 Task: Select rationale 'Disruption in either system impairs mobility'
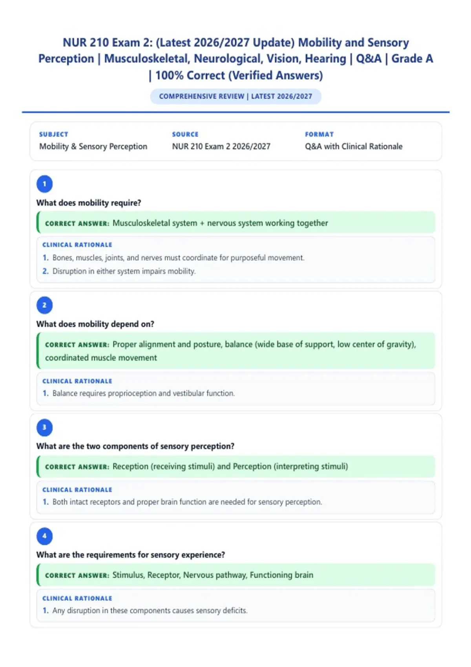coord(124,271)
